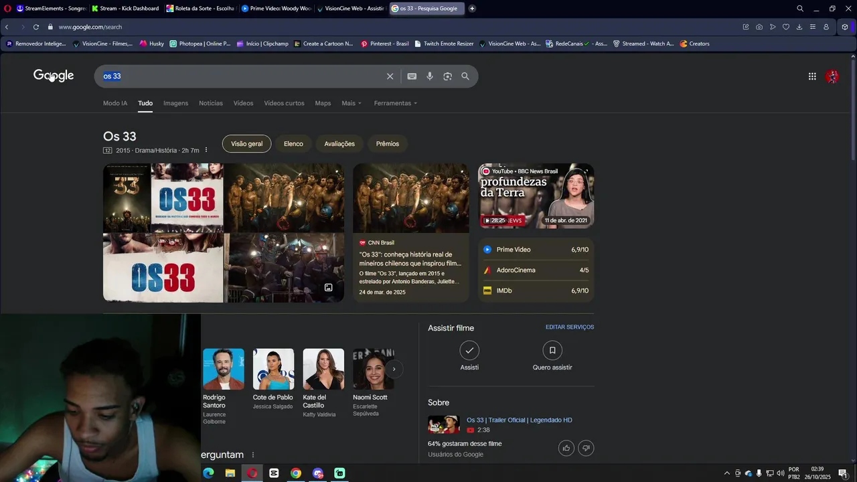Open the snapshot camera tool in Opera toolbar
Image resolution: width=857 pixels, height=482 pixels.
tap(759, 27)
